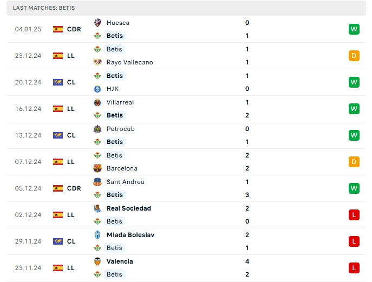Click the Villarreal yellow crest icon
Viewport: 372px width, 282px height.
point(97,102)
